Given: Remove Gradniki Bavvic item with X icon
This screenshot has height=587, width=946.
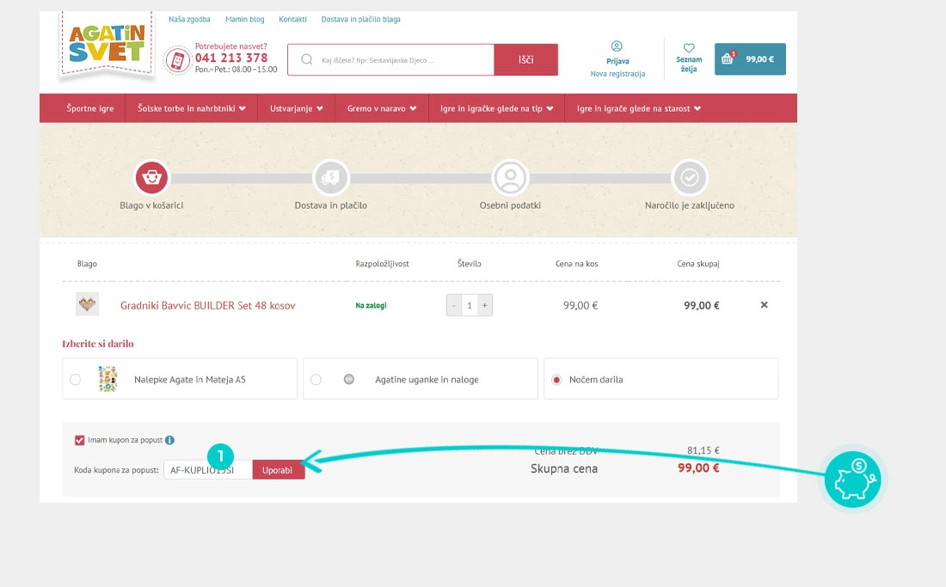Looking at the screenshot, I should 764,305.
